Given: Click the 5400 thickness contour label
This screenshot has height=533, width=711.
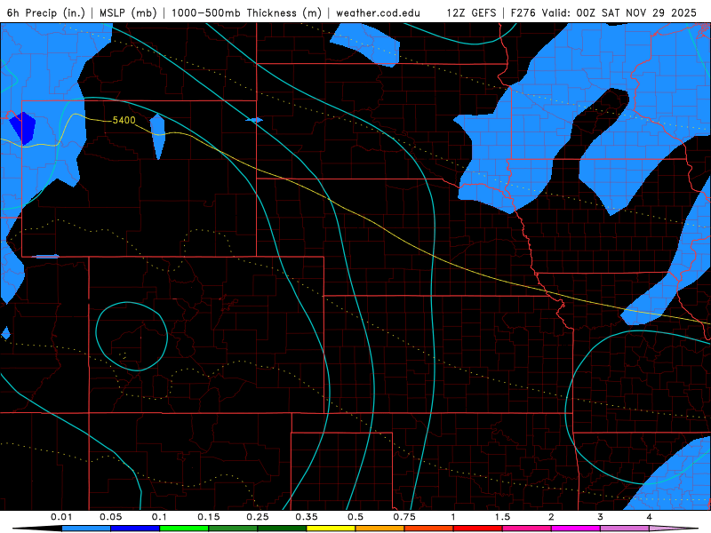Looking at the screenshot, I should pos(124,120).
